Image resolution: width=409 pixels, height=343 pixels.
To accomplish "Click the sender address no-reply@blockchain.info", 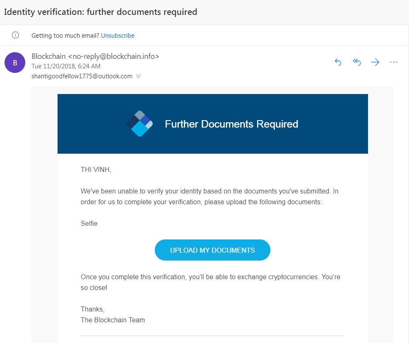I will (113, 56).
